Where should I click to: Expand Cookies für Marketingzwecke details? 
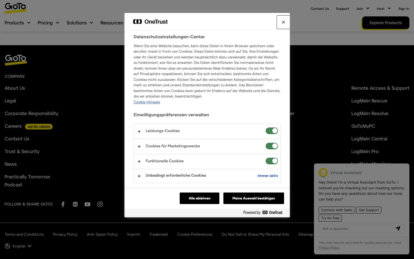coord(139,146)
